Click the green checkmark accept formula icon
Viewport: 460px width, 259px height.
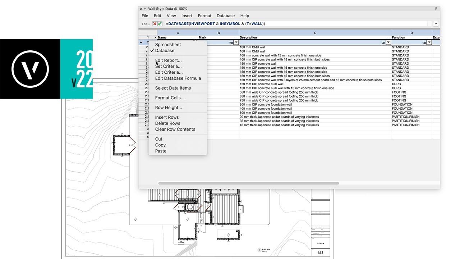point(160,24)
